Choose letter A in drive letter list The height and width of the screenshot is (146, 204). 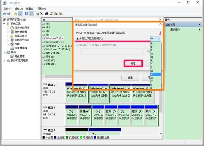point(156,43)
